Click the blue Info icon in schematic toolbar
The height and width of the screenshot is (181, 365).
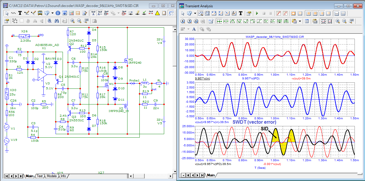coord(58,13)
